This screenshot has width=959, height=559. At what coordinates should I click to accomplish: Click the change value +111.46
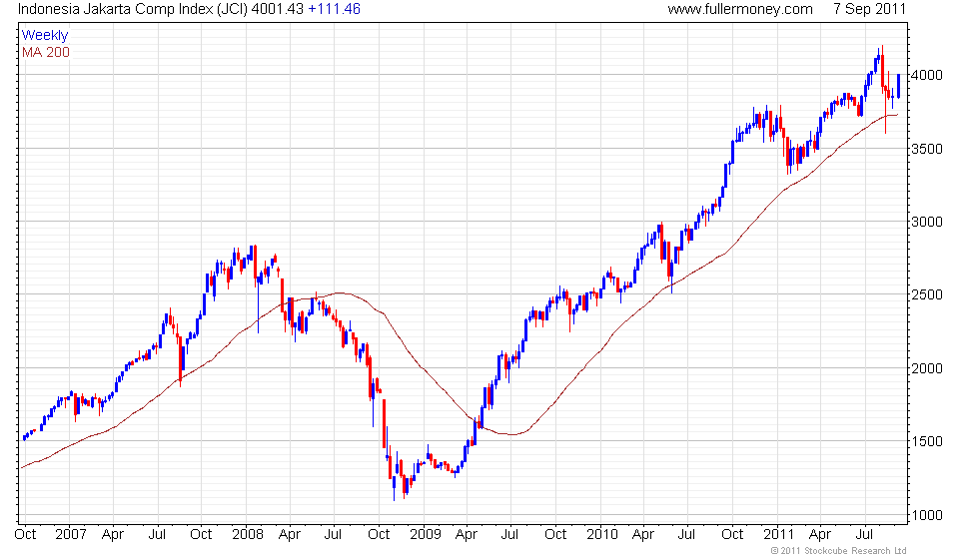point(334,9)
